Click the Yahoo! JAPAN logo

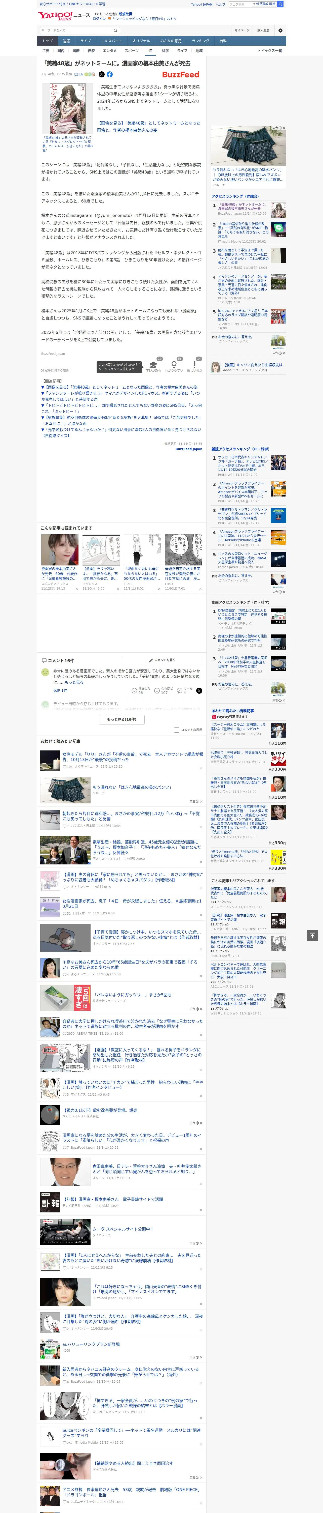(x=56, y=16)
